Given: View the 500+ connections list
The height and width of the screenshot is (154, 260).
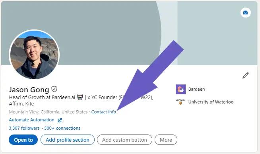Looking at the screenshot, I should [62, 128].
